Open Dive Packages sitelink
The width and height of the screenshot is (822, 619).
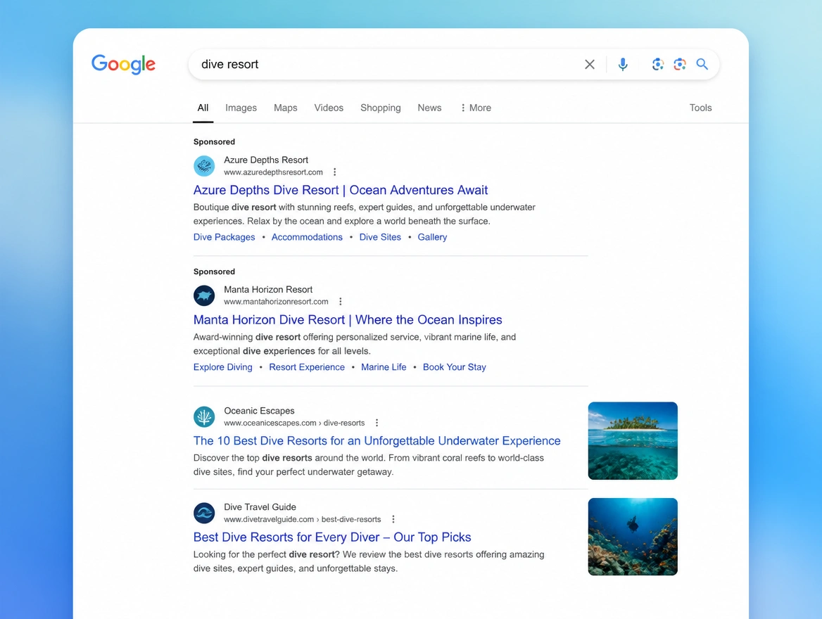224,237
